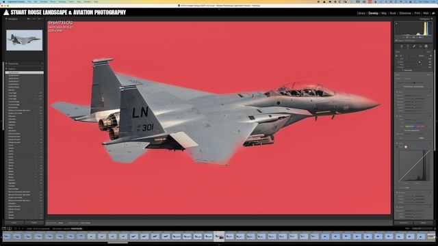Switch to the Library module
This screenshot has height=246, width=438.
tap(361, 13)
